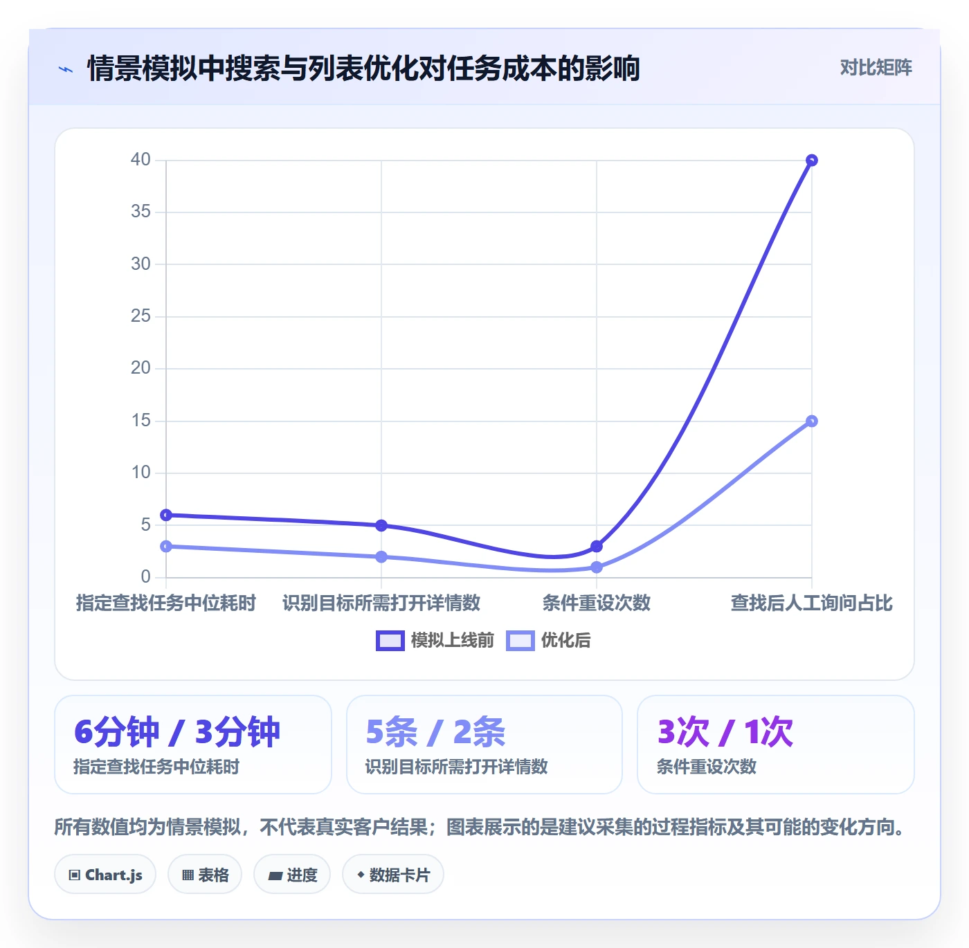Select the 数据卡片 tag chip
The width and height of the screenshot is (969, 948).
coord(392,875)
